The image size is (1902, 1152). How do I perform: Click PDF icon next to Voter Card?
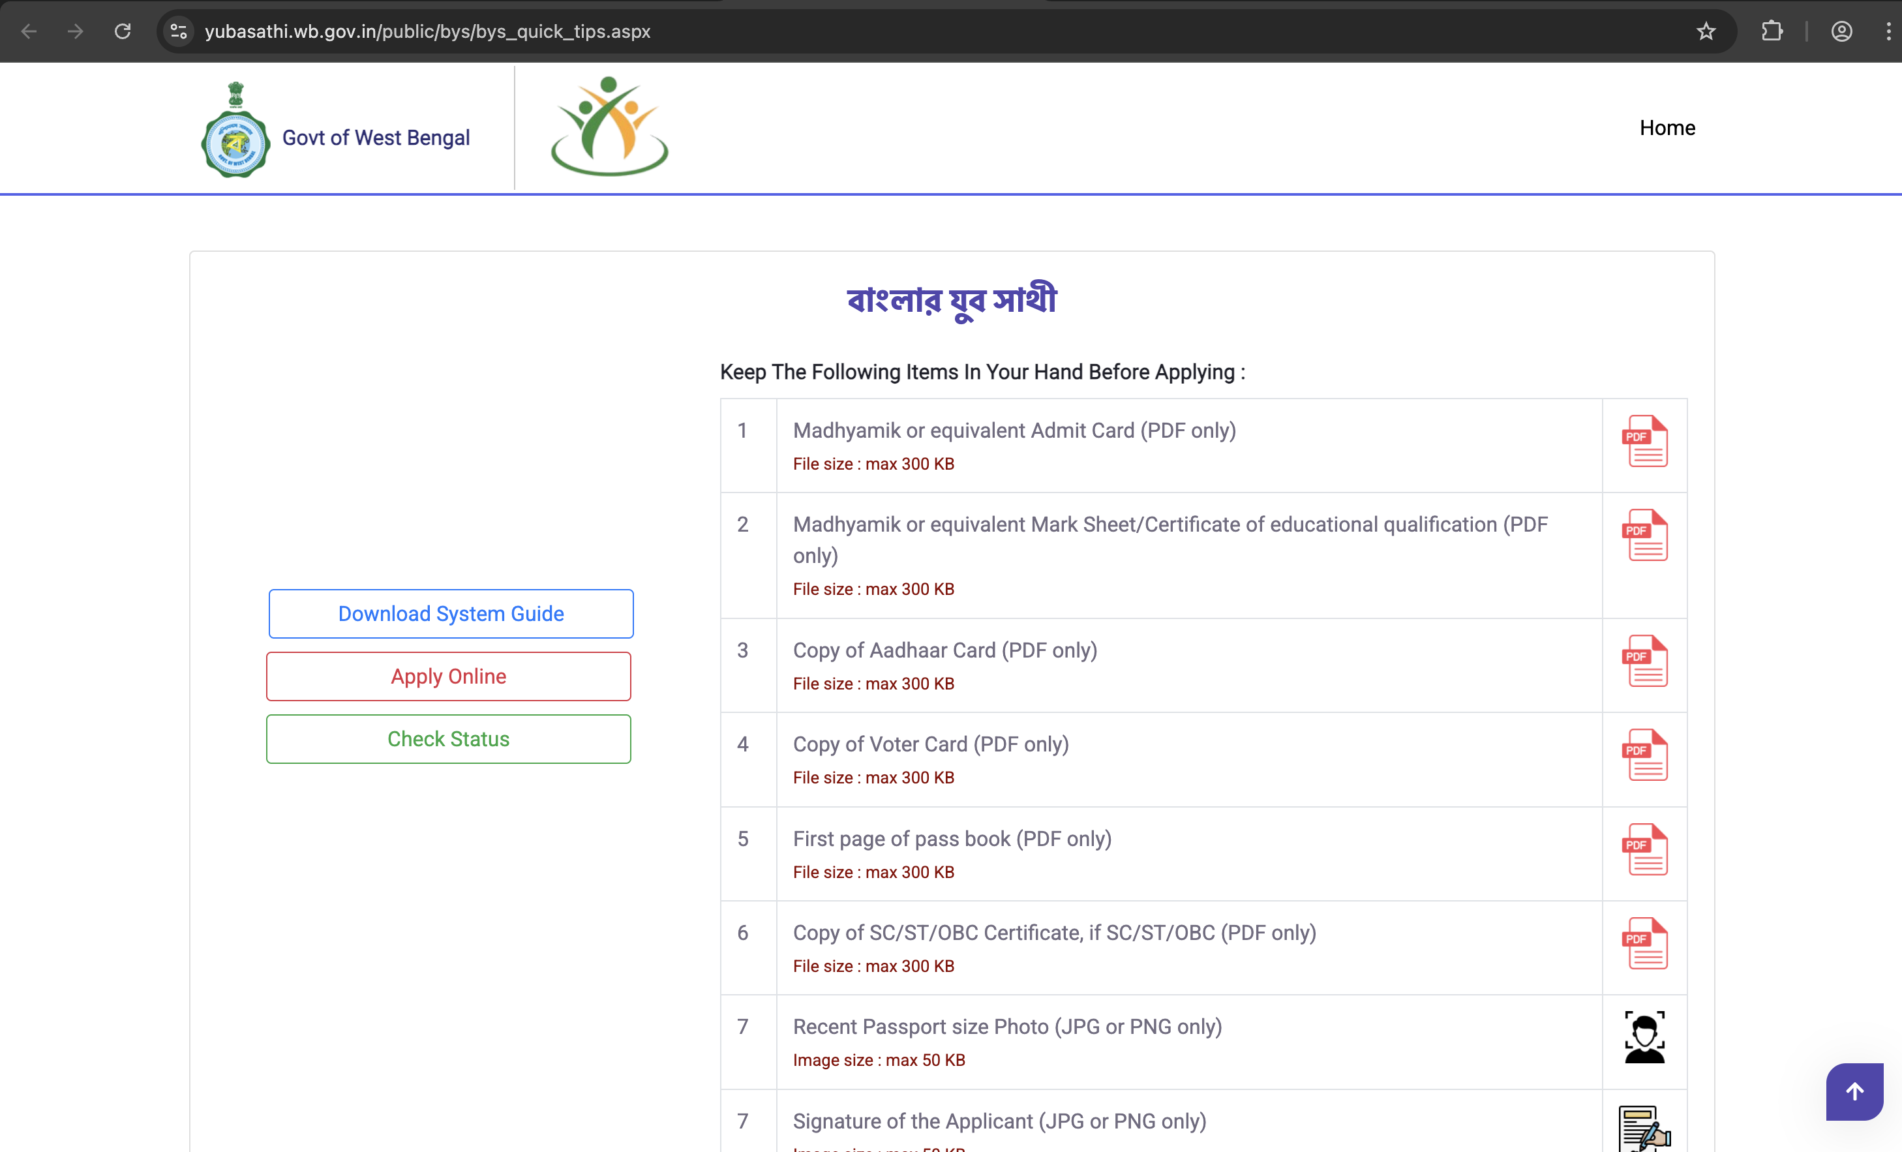coord(1644,755)
